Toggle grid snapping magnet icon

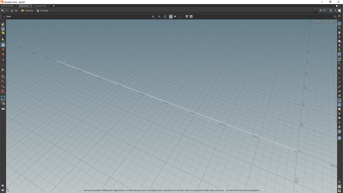3,76
